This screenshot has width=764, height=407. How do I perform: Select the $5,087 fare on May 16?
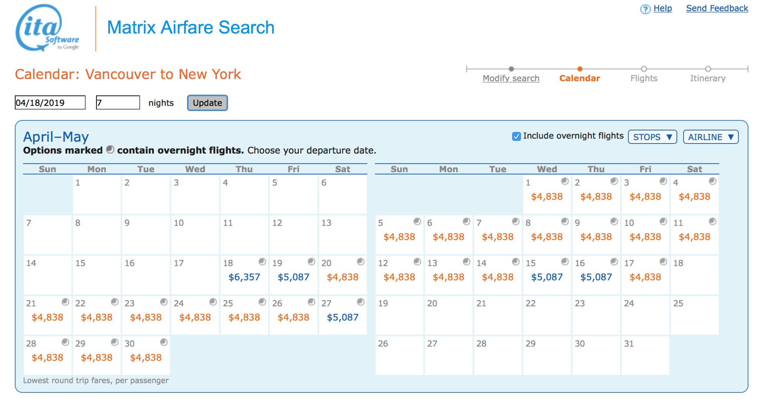pos(596,277)
